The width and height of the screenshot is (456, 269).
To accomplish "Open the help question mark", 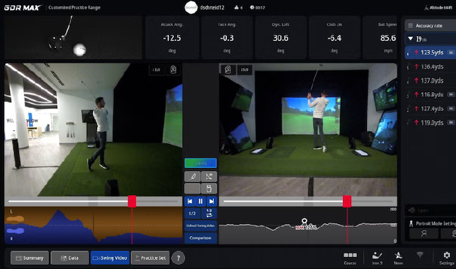I will click(x=178, y=258).
